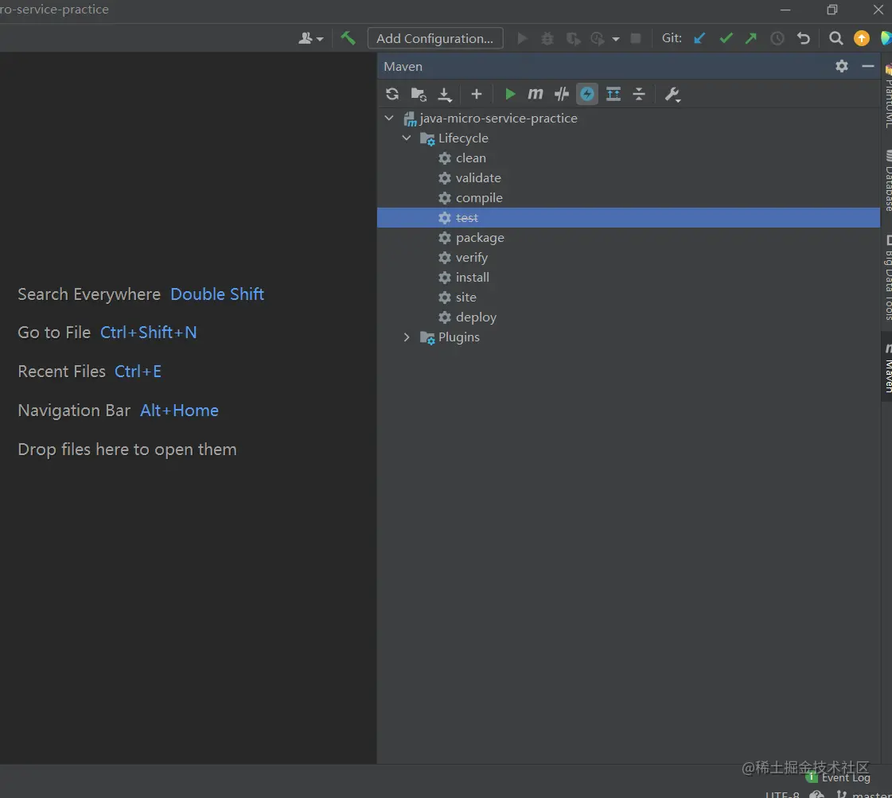This screenshot has height=798, width=892.
Task: Click the Build project hammer icon
Action: tap(348, 38)
